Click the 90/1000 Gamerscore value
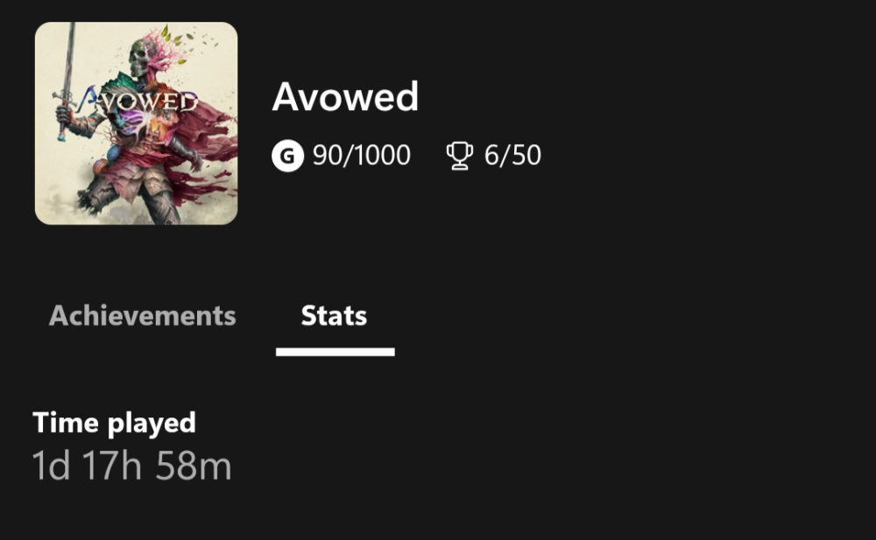The height and width of the screenshot is (540, 876). (x=361, y=157)
